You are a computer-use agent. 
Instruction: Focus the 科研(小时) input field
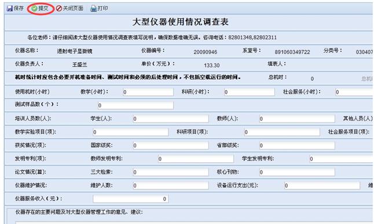pos(250,92)
